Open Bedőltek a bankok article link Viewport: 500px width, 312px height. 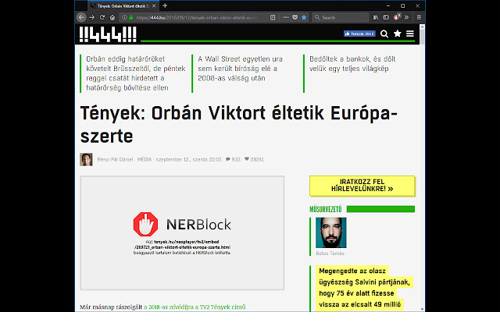pyautogui.click(x=352, y=64)
